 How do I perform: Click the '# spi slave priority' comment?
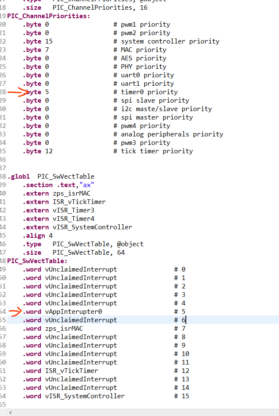tap(151, 101)
